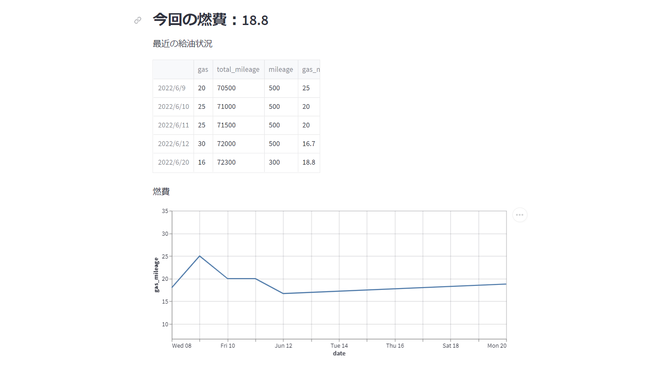The image size is (649, 365).
Task: Click the date x-axis label
Action: 339,353
